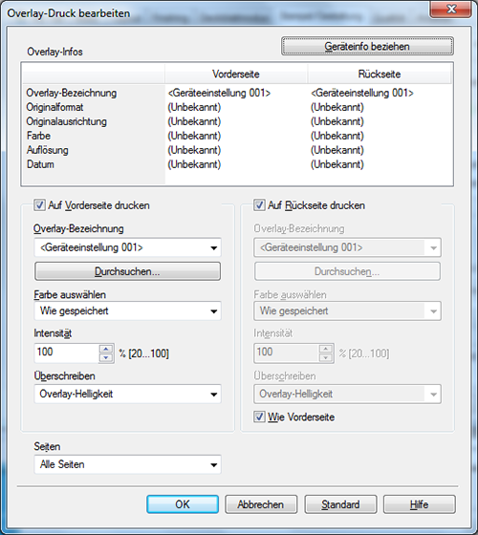Select the Farbe row label
Screen dimensions: 478x535
tap(38, 136)
